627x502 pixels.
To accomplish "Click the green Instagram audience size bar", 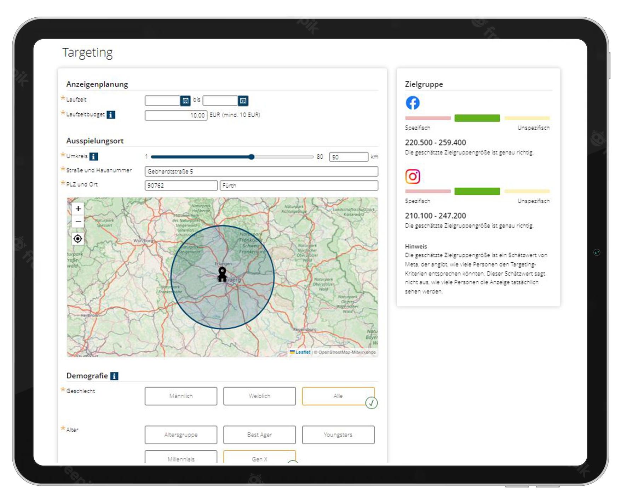I will [477, 192].
